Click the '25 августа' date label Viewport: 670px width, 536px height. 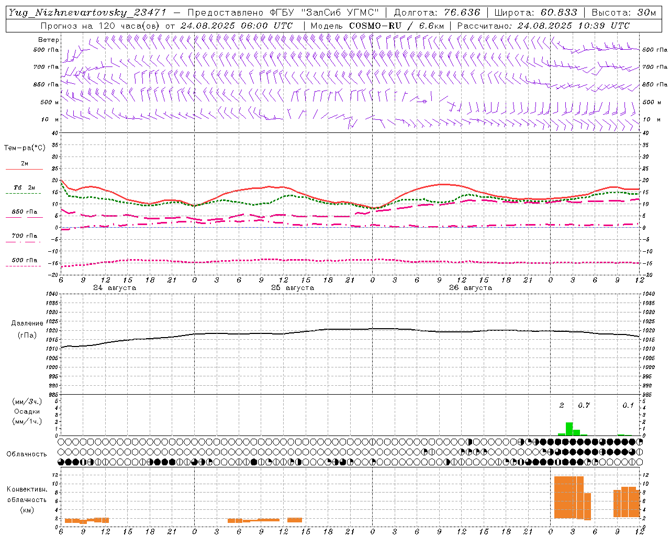293,288
